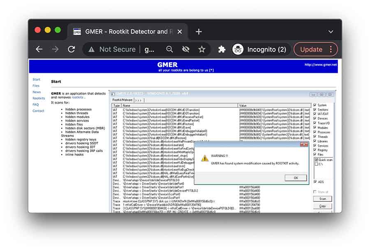The width and height of the screenshot is (370, 250).
Task: Click the rootkits hyperlink in description
Action: (78, 97)
